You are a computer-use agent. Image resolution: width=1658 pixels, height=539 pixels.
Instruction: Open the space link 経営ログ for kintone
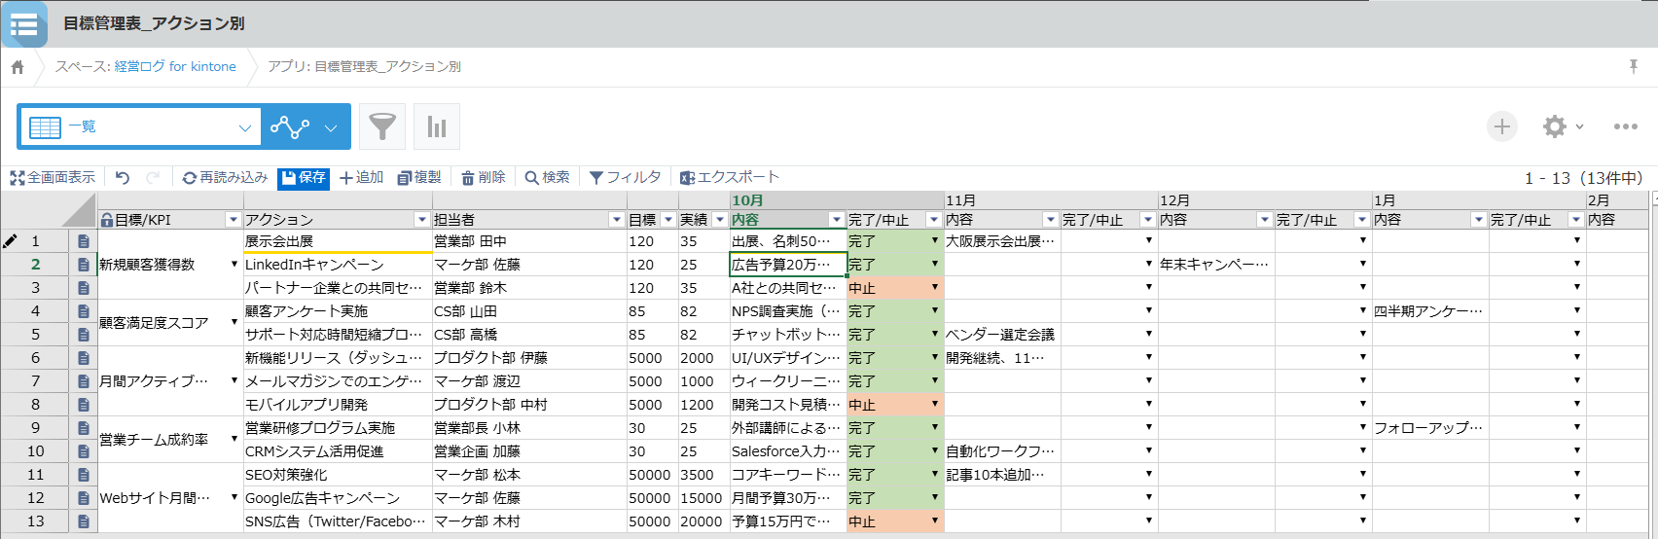click(175, 66)
